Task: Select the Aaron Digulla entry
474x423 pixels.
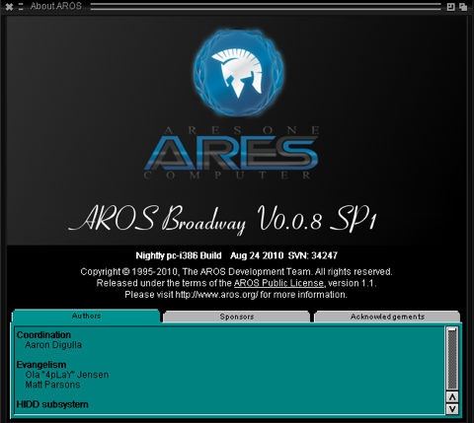Action: (x=53, y=345)
